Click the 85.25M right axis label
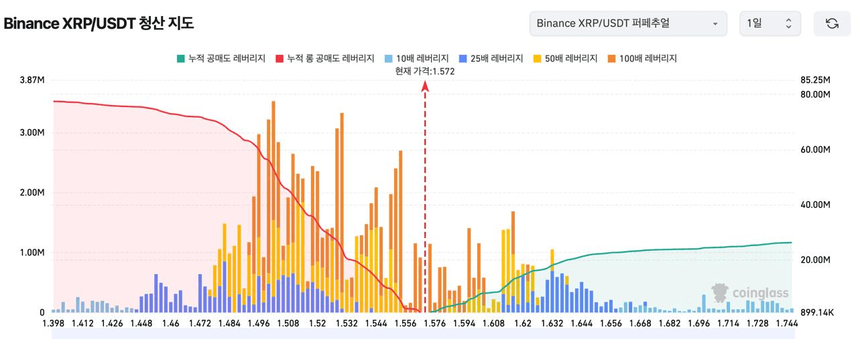This screenshot has height=339, width=858. pos(816,80)
